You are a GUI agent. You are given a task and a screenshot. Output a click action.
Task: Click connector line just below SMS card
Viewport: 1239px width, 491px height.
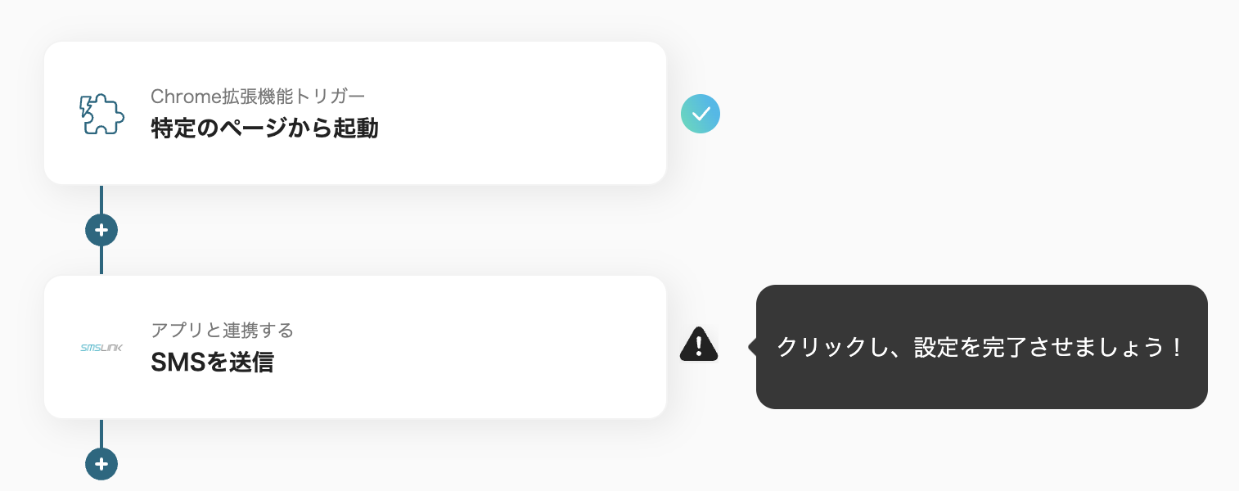coord(101,433)
